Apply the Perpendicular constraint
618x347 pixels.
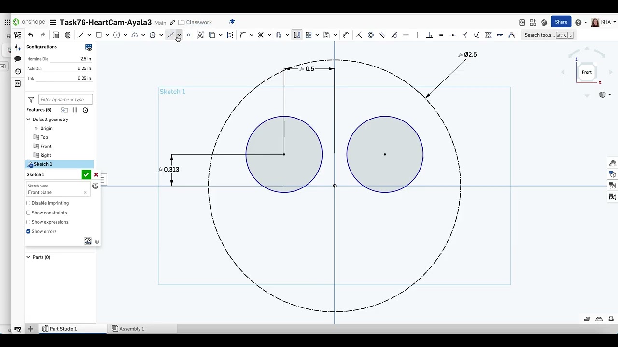pyautogui.click(x=429, y=35)
